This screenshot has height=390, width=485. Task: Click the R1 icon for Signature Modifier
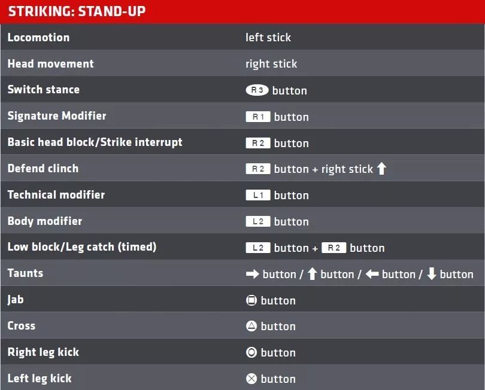258,117
